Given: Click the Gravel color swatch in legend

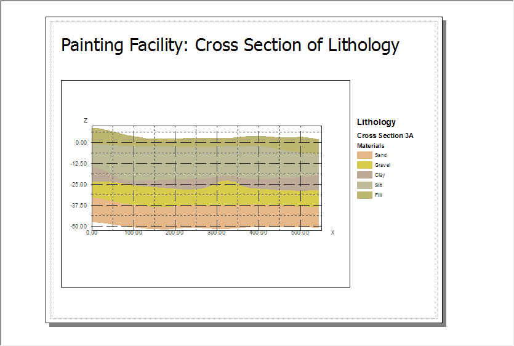Looking at the screenshot, I should click(364, 165).
